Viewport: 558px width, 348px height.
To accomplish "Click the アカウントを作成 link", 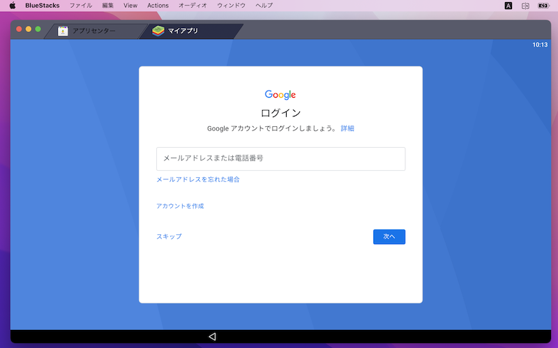I will pyautogui.click(x=180, y=206).
